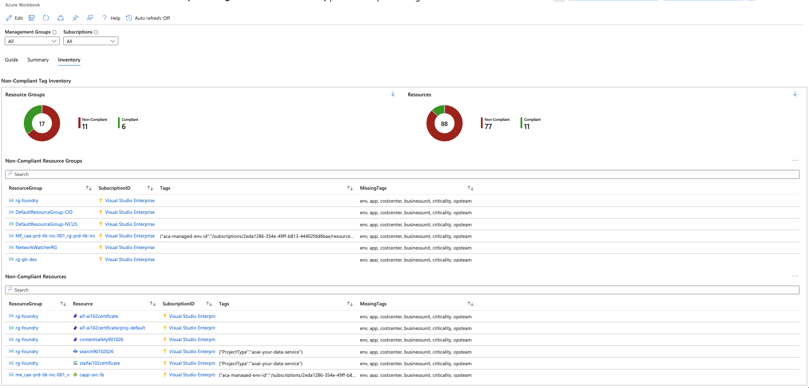The width and height of the screenshot is (809, 388).
Task: Open the DefaultResourceGroup-NCUS link
Action: click(46, 224)
